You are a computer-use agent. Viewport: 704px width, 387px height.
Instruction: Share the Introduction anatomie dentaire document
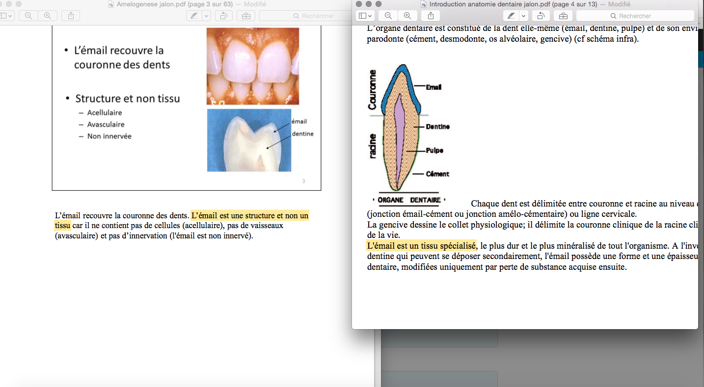coord(431,16)
